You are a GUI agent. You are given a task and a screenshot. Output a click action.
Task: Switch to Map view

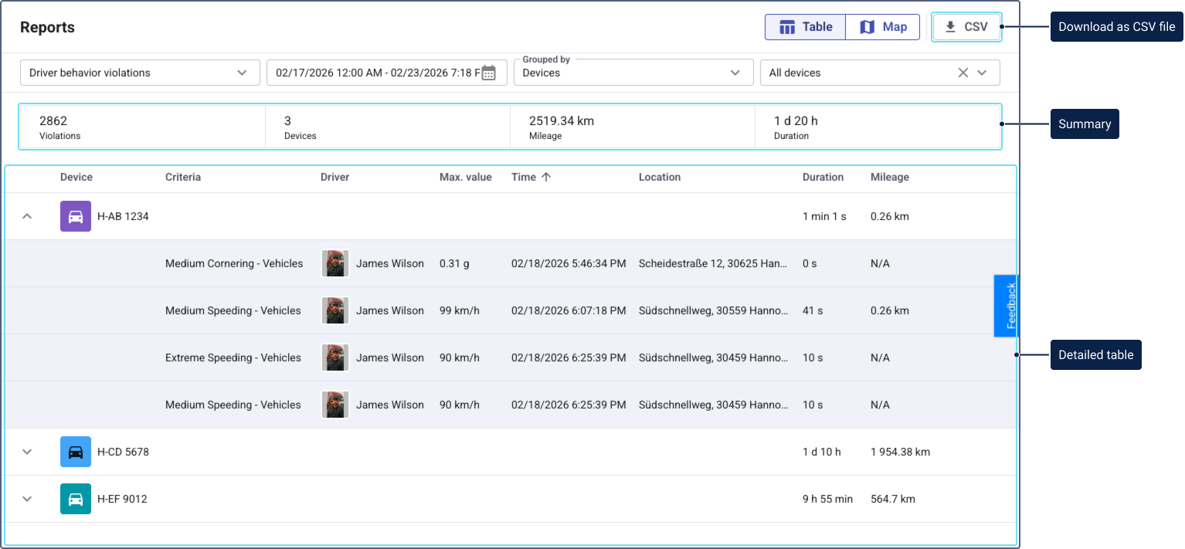click(x=883, y=27)
